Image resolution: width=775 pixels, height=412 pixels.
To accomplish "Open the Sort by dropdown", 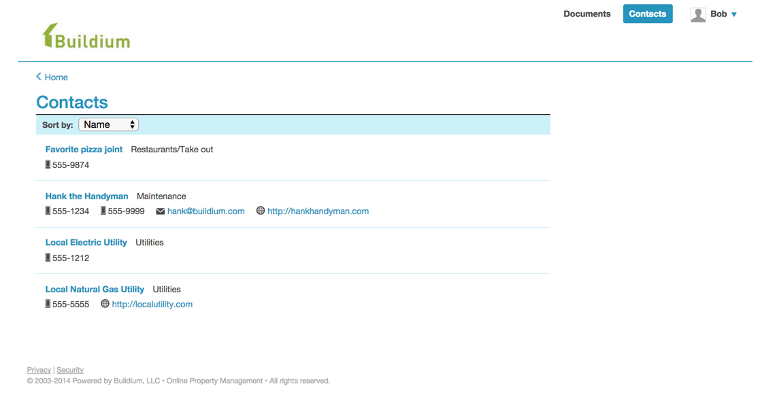I will [108, 124].
